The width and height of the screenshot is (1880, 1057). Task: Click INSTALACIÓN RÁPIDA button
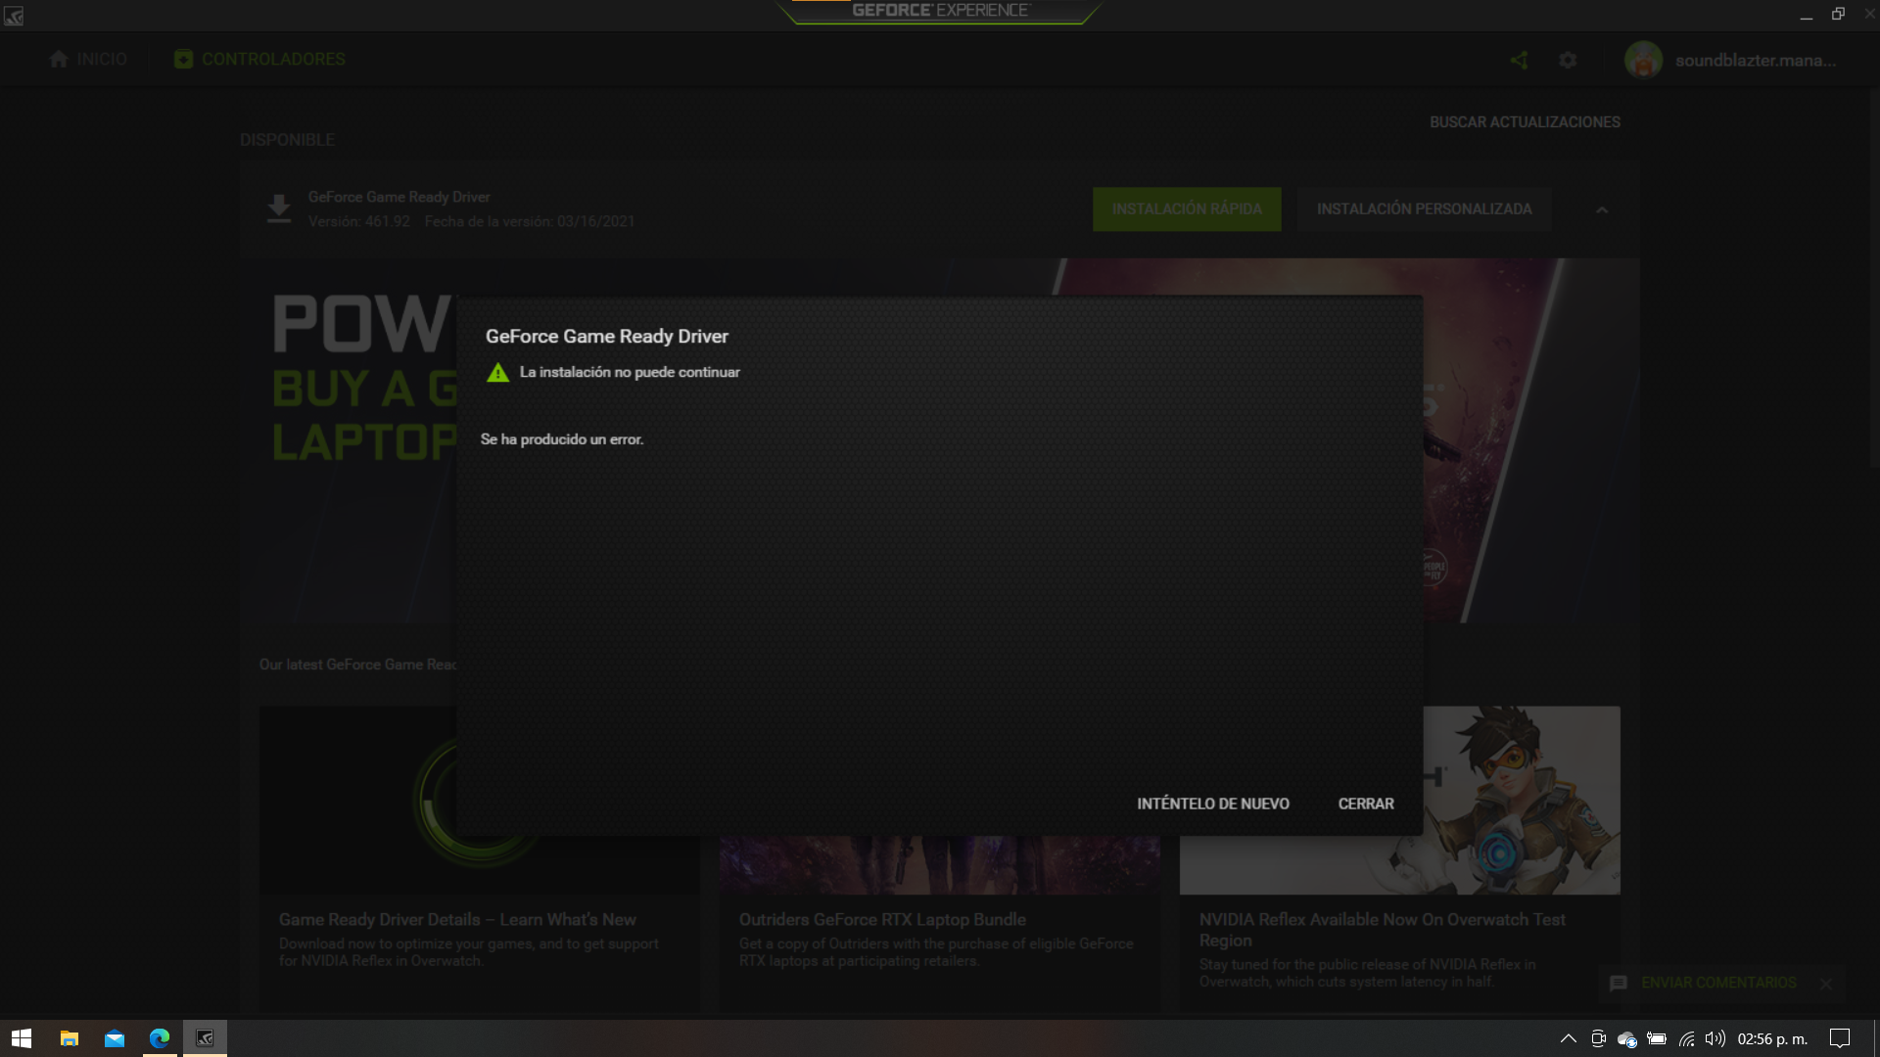click(1187, 209)
